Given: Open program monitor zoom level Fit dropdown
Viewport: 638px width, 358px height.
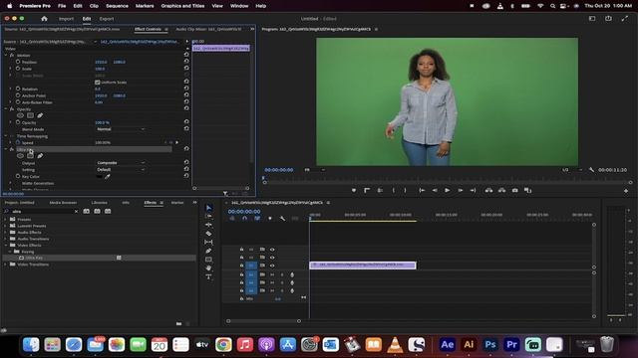Looking at the screenshot, I should (x=314, y=170).
